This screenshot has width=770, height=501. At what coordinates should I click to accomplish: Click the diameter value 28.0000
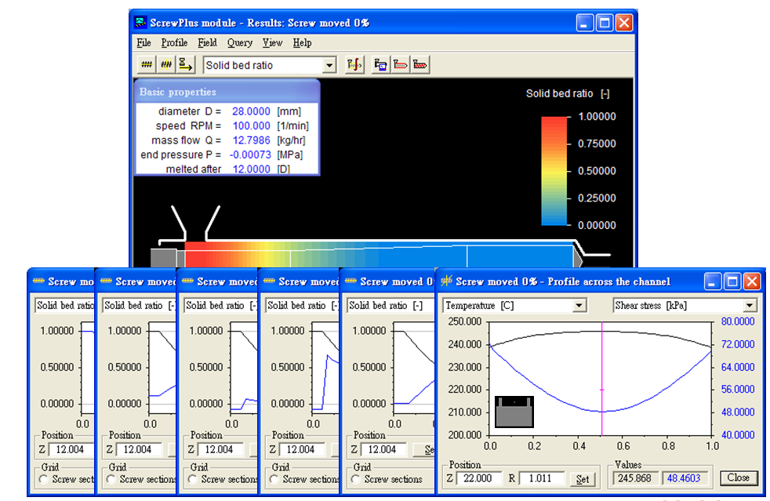pos(251,111)
